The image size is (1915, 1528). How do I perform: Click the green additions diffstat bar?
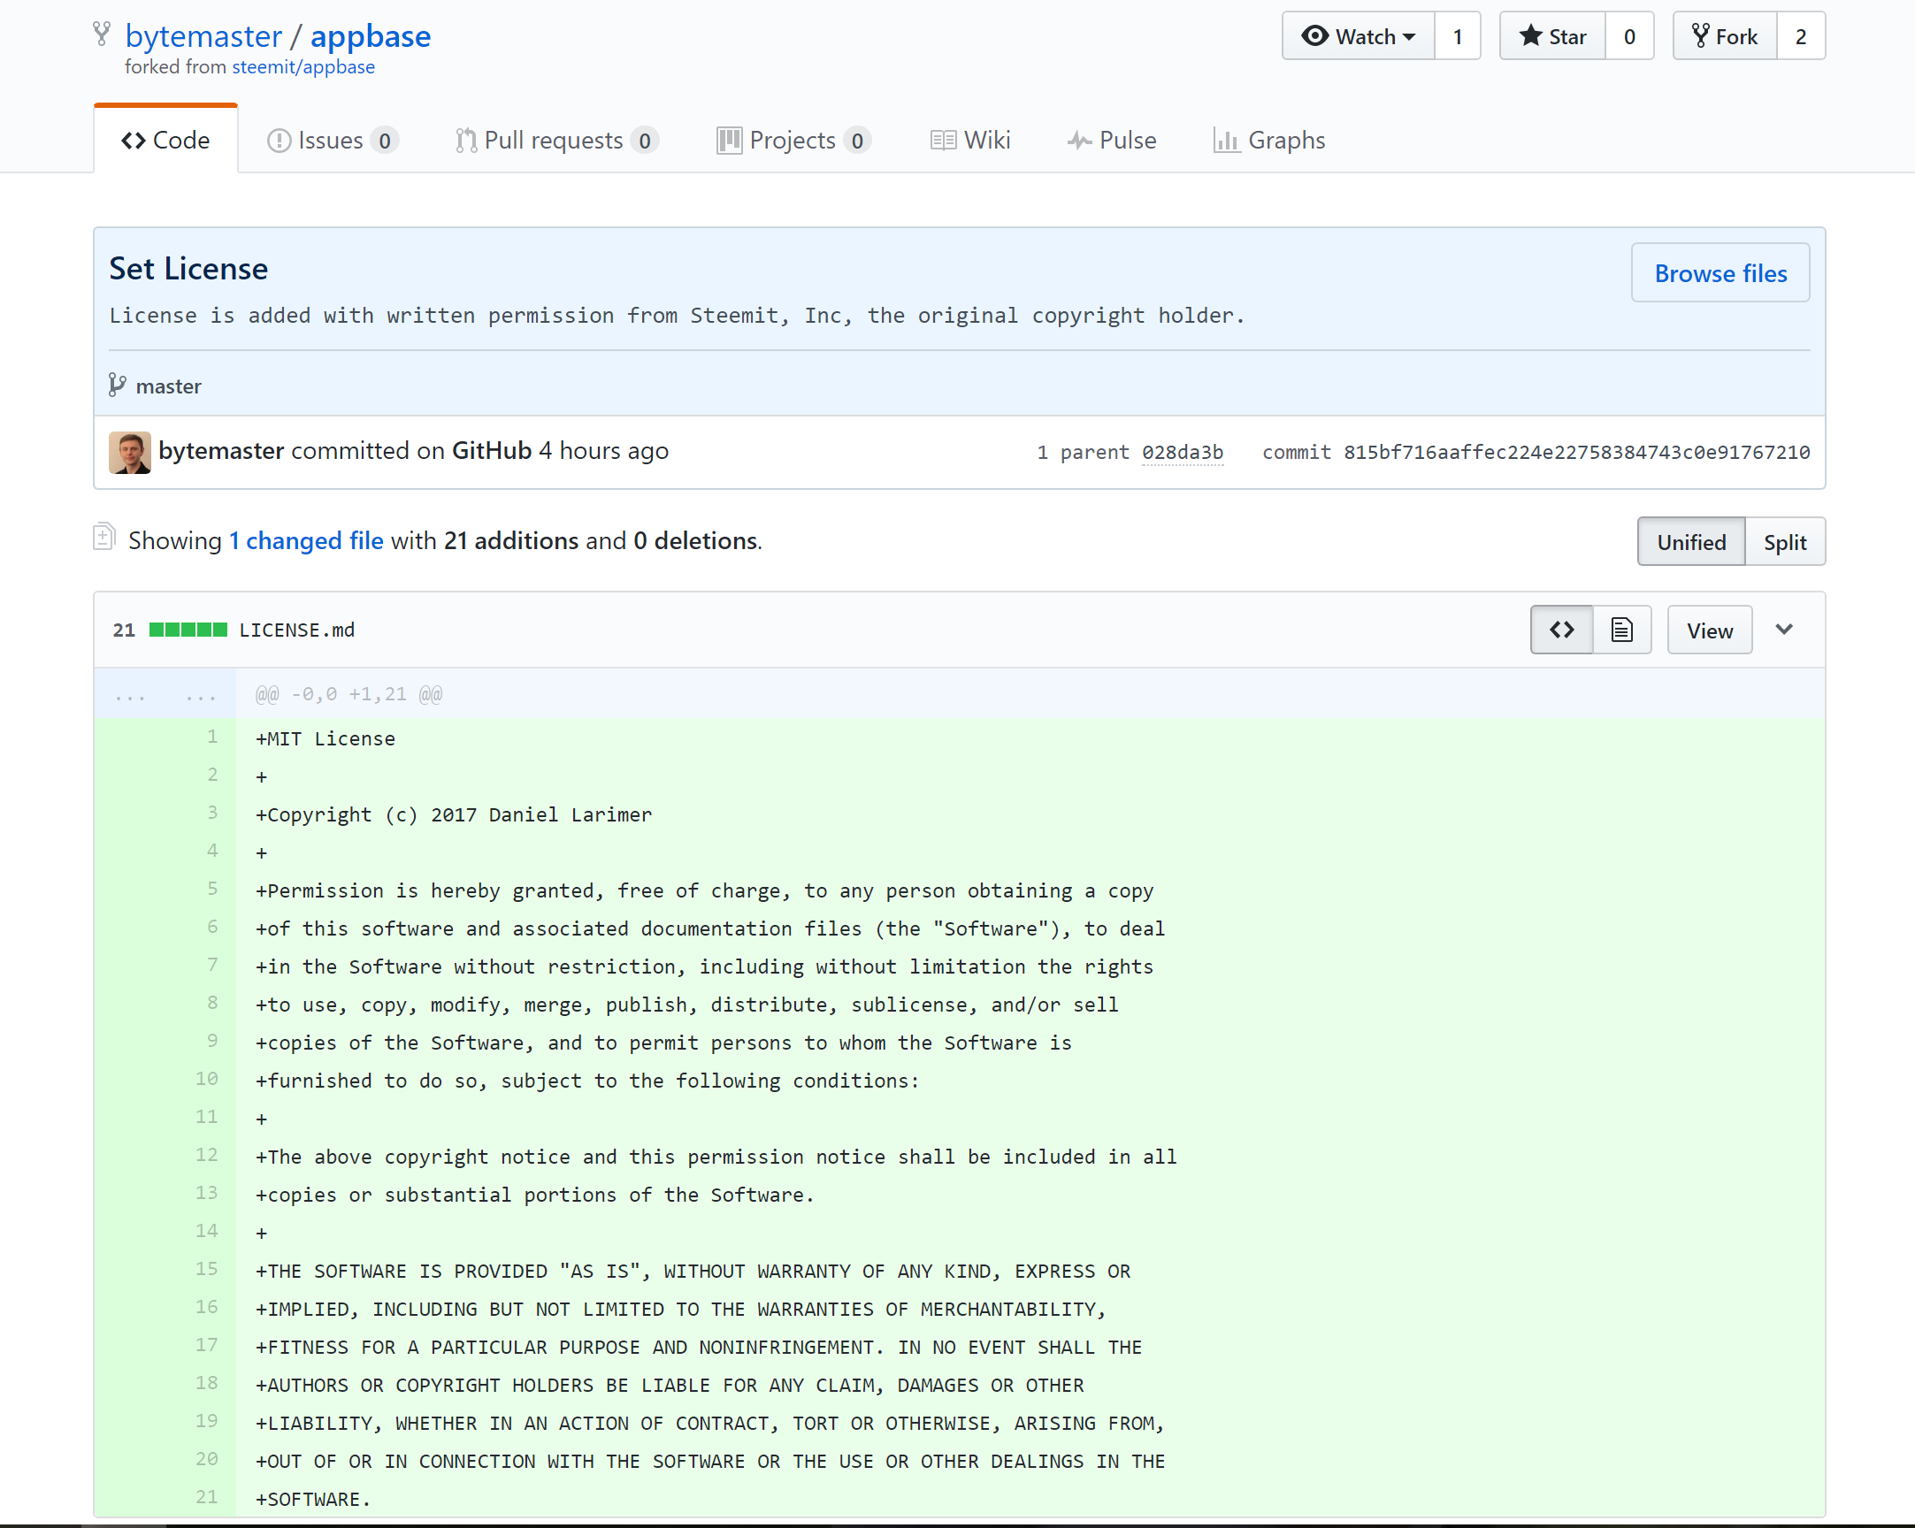188,630
